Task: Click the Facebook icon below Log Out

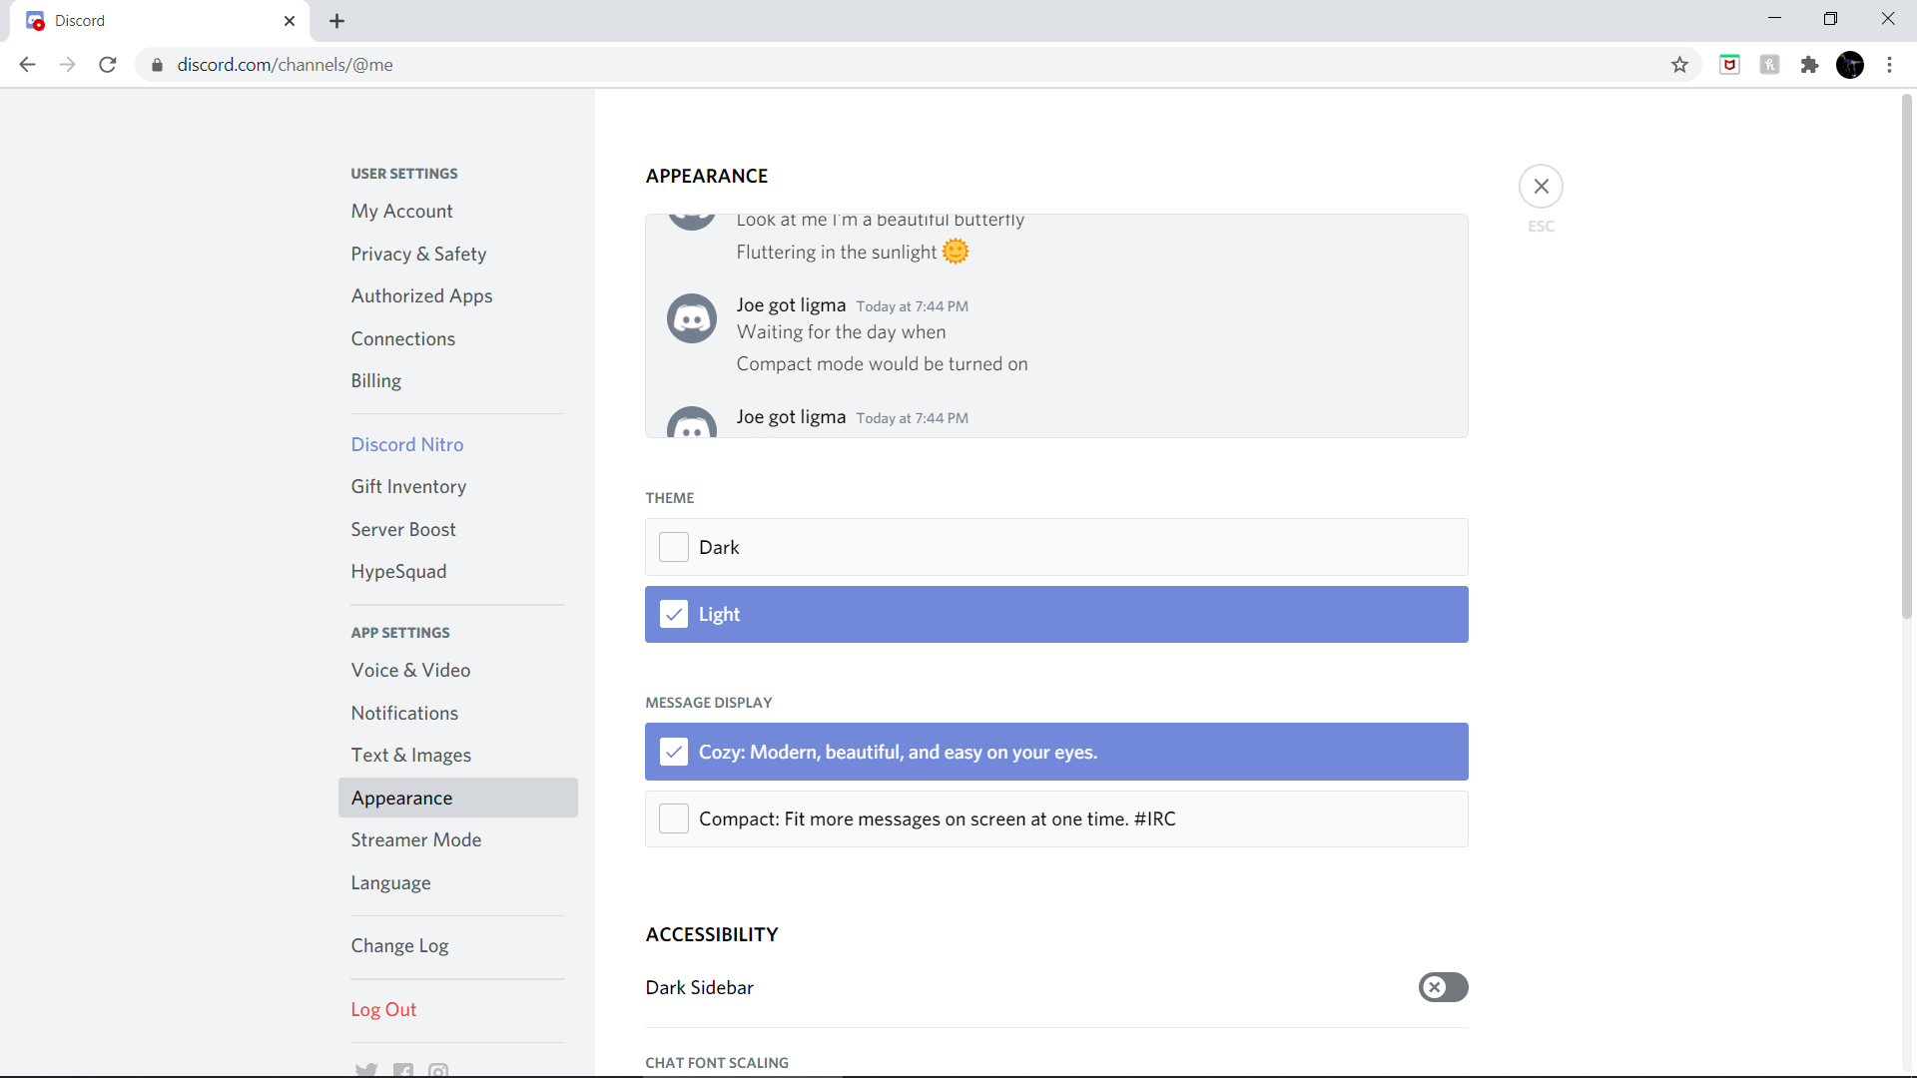Action: click(403, 1071)
